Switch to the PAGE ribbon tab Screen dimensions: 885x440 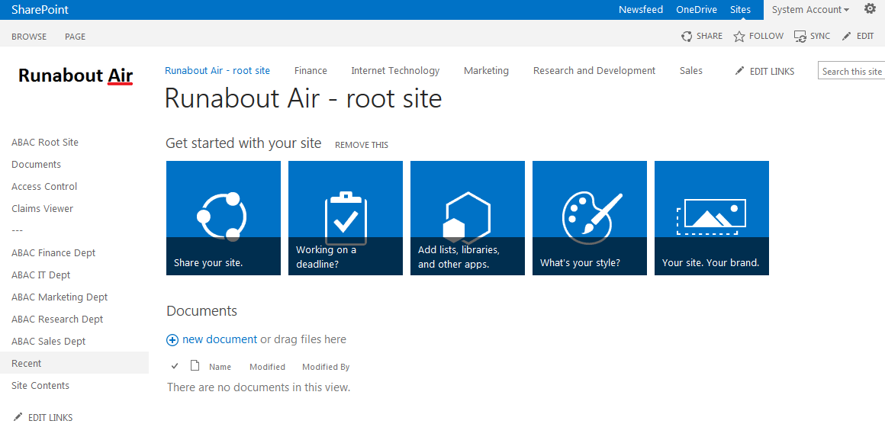[75, 37]
